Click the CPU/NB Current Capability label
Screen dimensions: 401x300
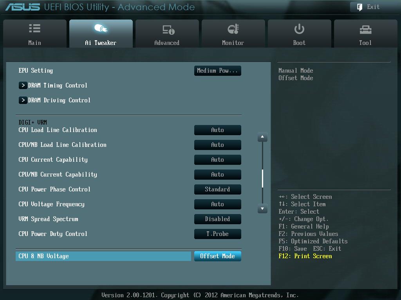pyautogui.click(x=58, y=175)
